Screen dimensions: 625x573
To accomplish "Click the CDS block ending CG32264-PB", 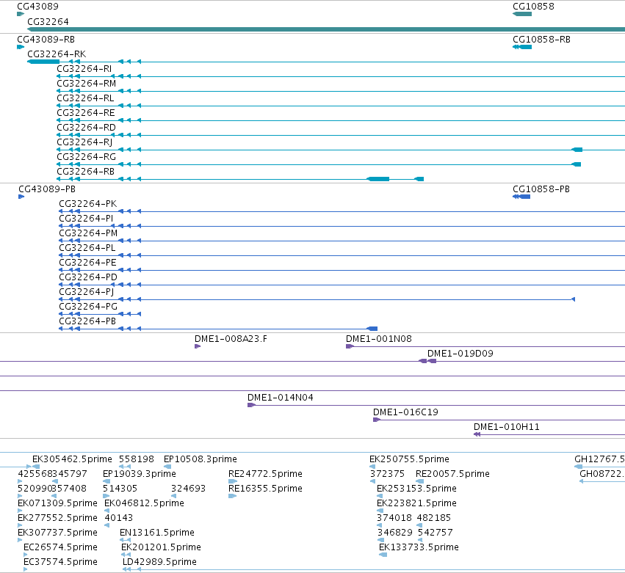I will point(372,329).
